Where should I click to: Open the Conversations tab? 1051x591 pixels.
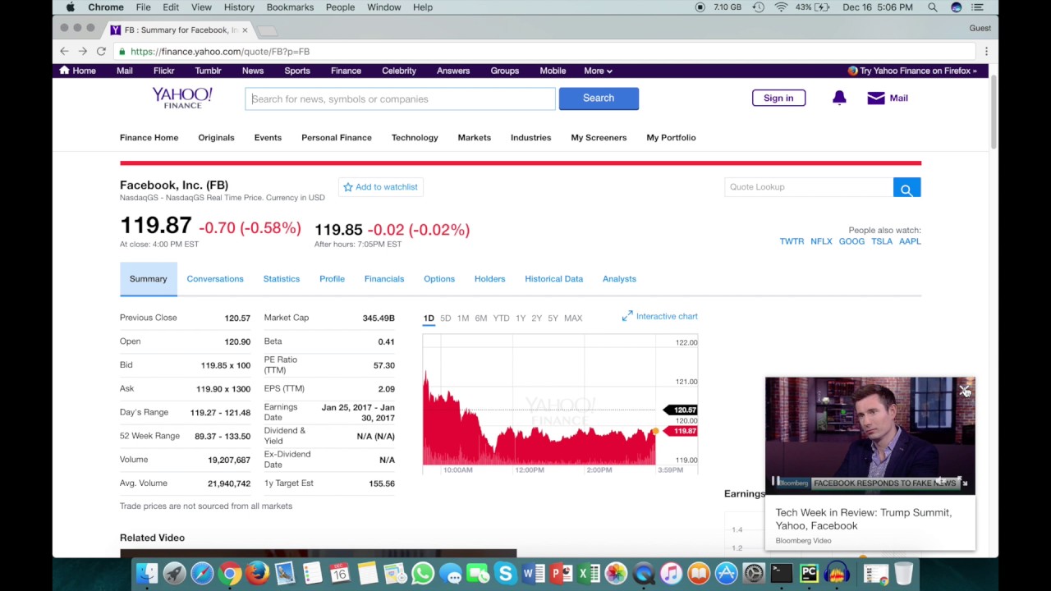(x=215, y=279)
